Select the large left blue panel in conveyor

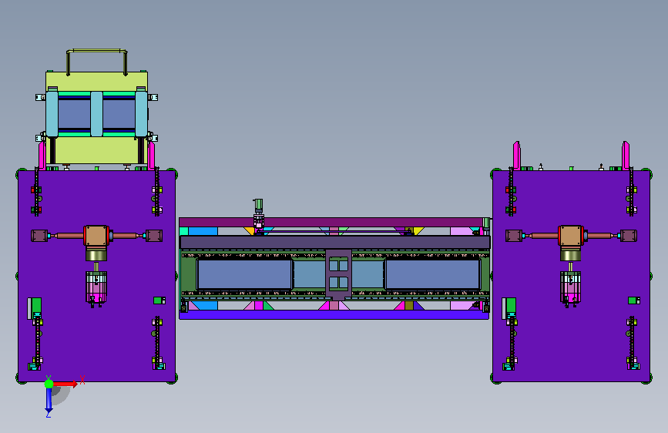tap(244, 274)
